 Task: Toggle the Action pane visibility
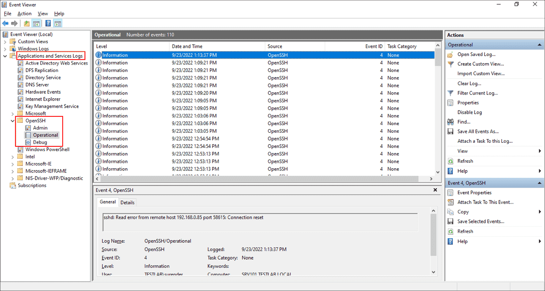tap(57, 23)
